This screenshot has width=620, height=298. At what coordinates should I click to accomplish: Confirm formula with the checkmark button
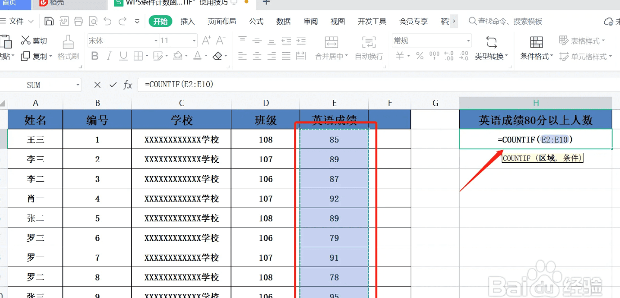coord(112,85)
